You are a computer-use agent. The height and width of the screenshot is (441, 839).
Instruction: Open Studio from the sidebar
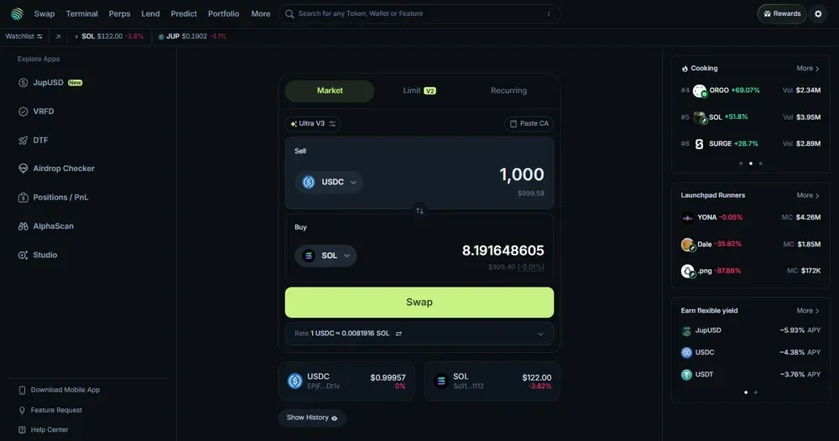(38, 255)
